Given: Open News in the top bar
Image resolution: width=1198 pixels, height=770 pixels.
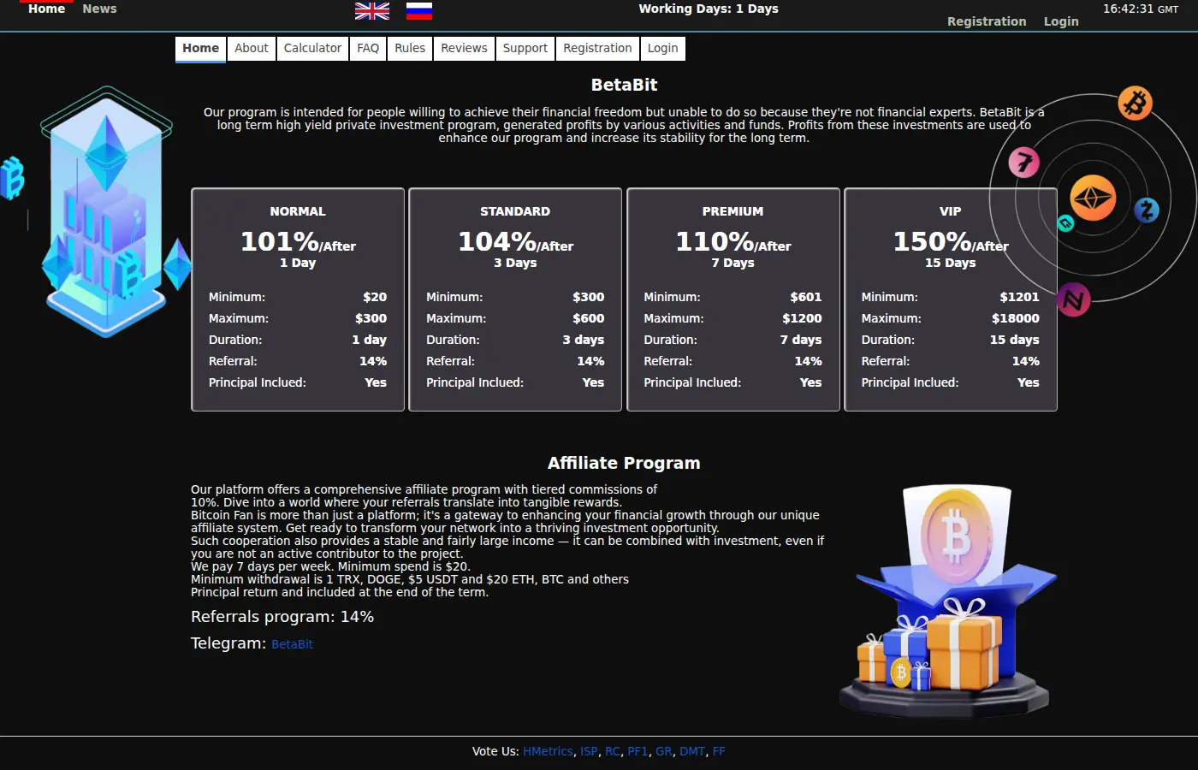Looking at the screenshot, I should (99, 9).
